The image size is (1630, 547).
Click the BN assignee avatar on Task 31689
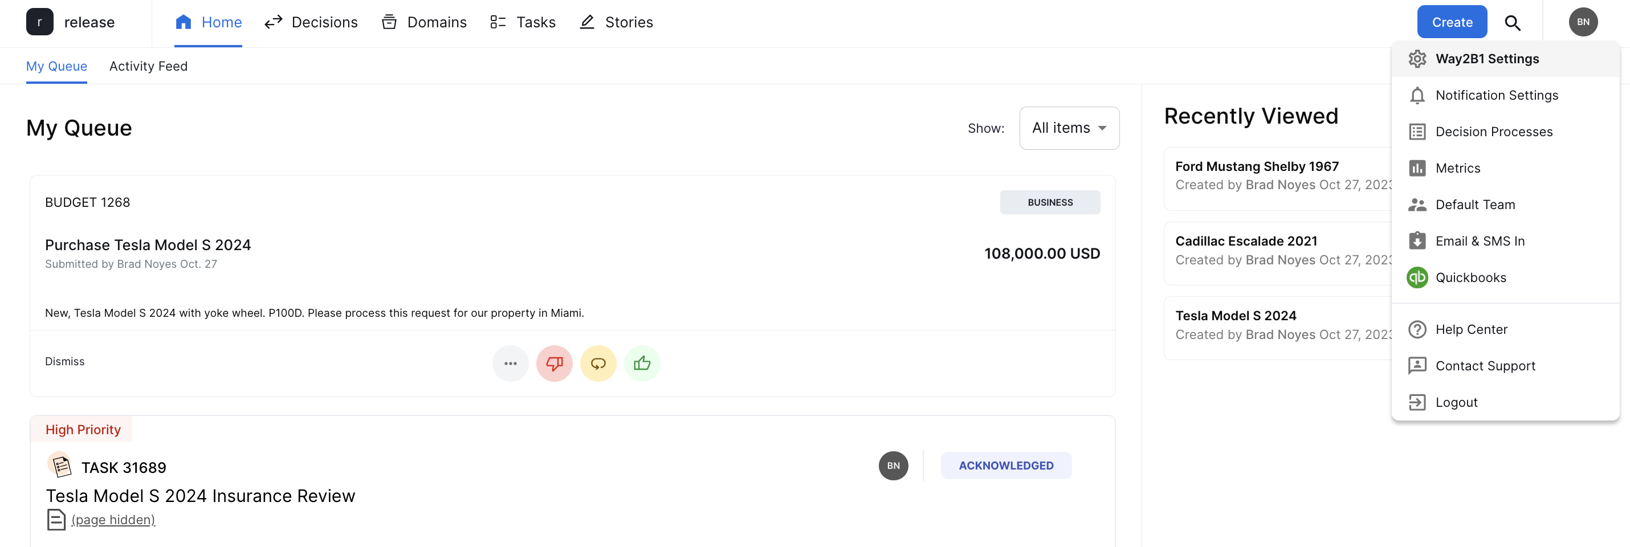point(894,466)
